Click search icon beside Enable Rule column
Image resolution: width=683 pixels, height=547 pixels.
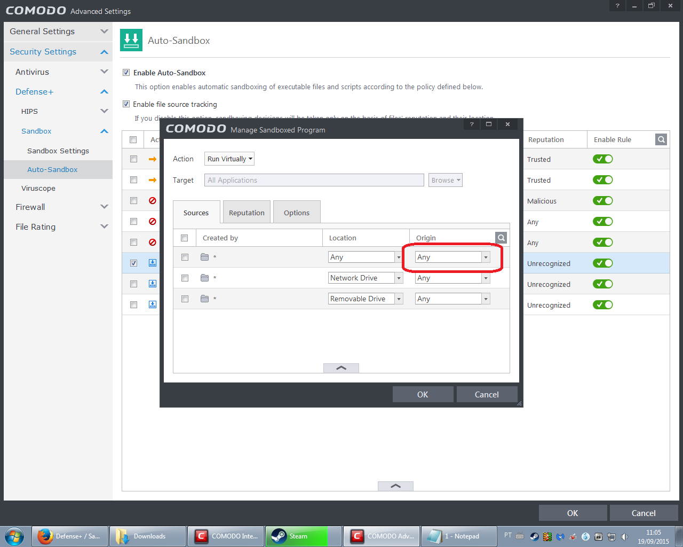tap(661, 139)
